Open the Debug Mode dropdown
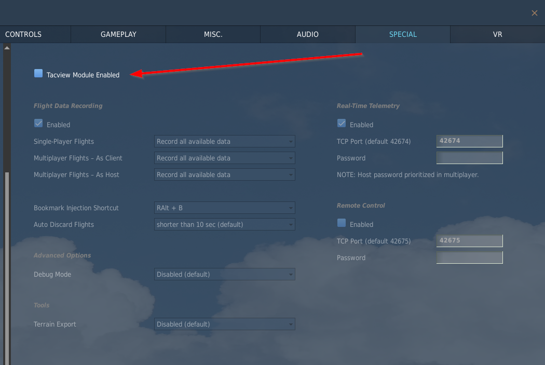This screenshot has width=545, height=365. pyautogui.click(x=225, y=274)
